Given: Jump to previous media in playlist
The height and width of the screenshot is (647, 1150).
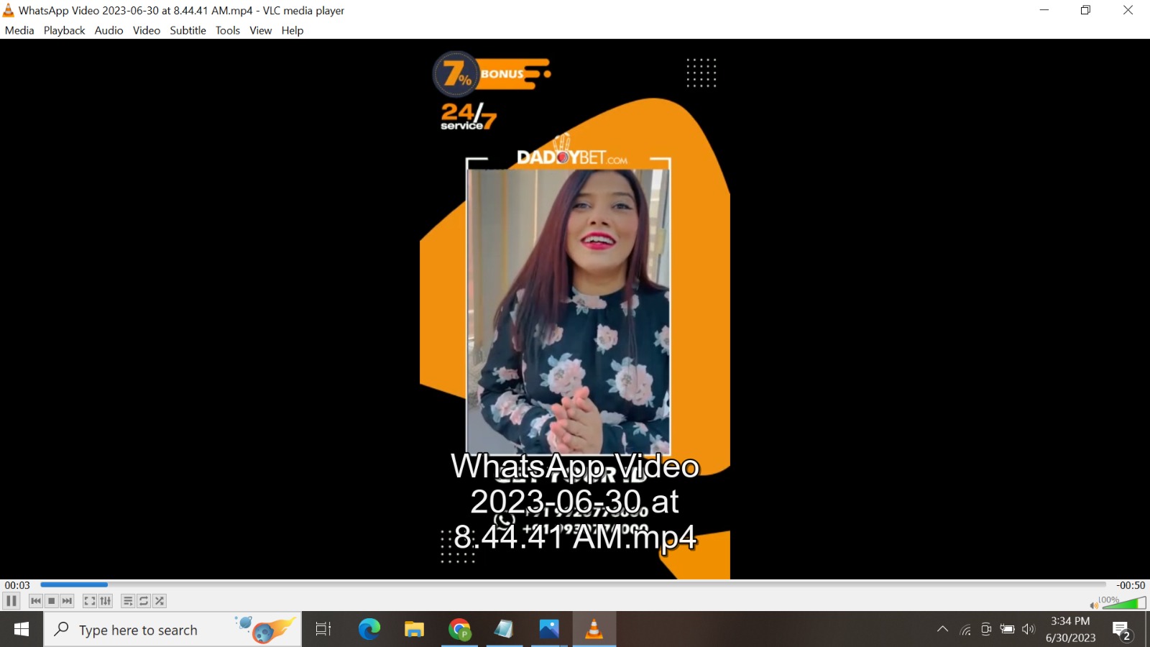Looking at the screenshot, I should 36,601.
